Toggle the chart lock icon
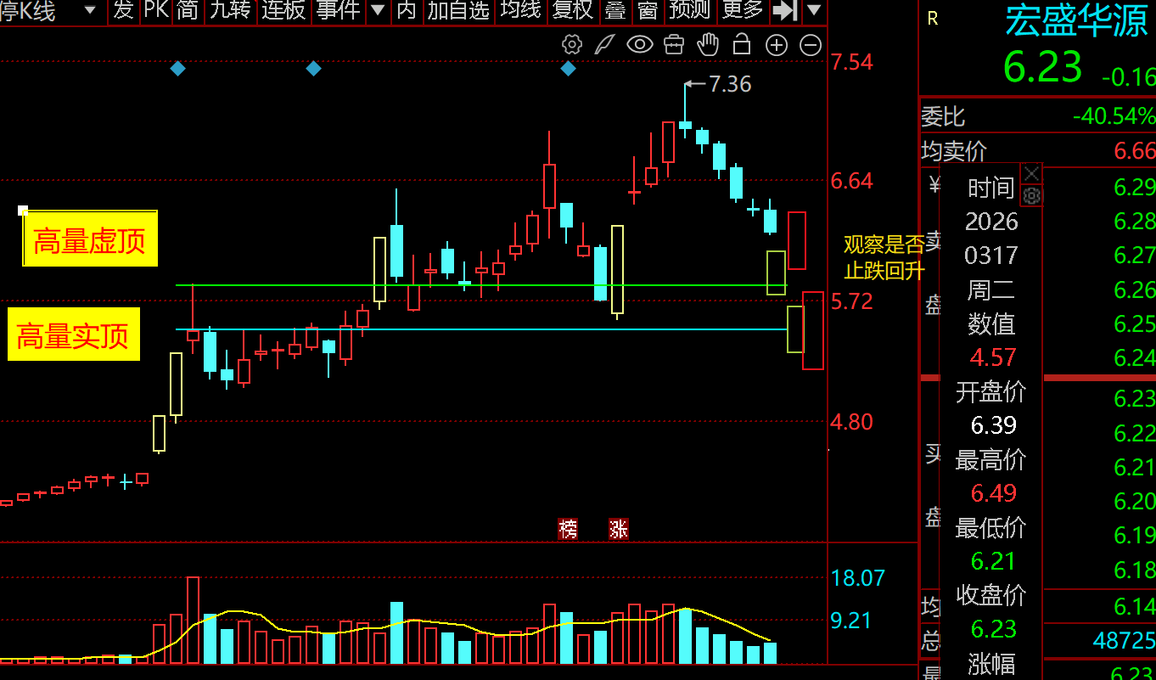This screenshot has height=680, width=1156. point(742,45)
